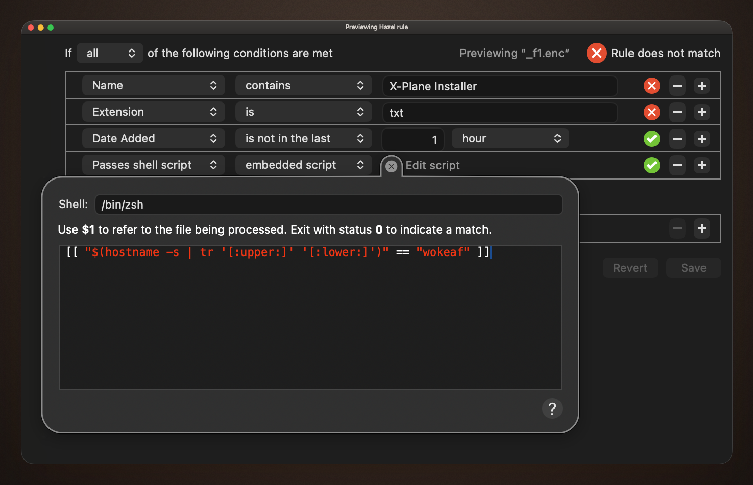This screenshot has width=753, height=485.
Task: Open the 'embedded script' source dropdown
Action: coord(303,165)
